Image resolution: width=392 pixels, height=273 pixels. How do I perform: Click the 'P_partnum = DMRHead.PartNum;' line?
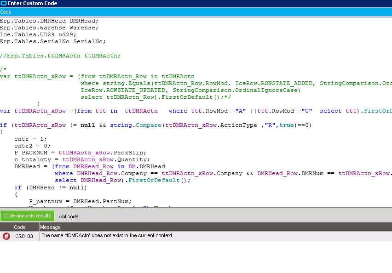(80, 201)
